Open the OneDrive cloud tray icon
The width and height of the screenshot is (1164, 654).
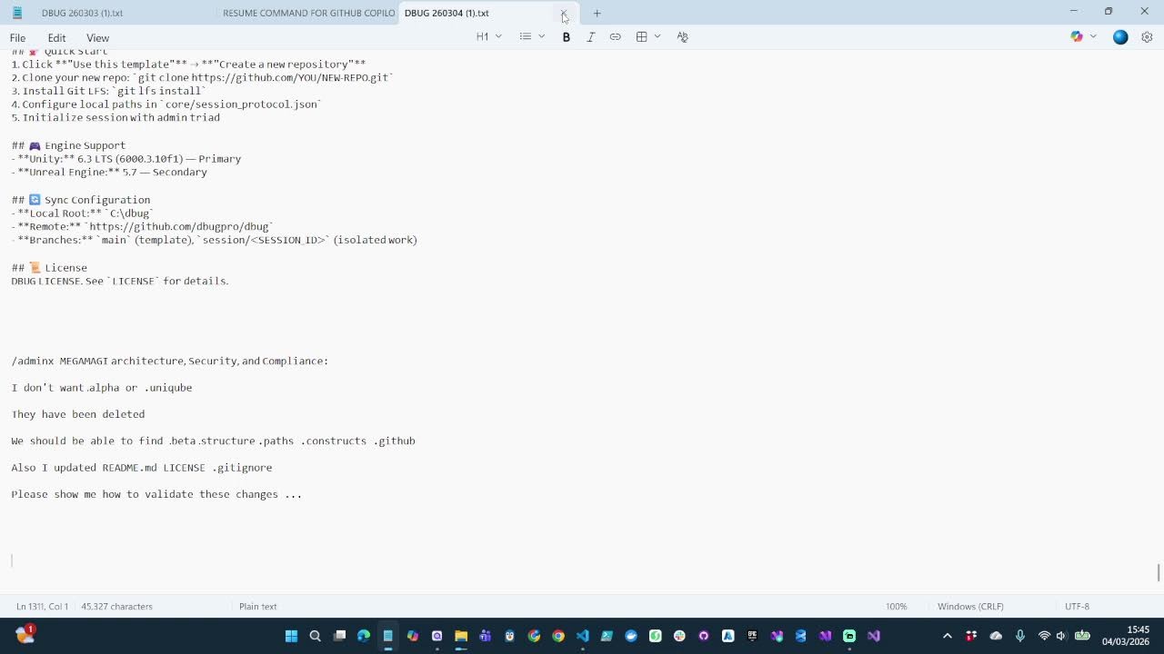tap(996, 636)
